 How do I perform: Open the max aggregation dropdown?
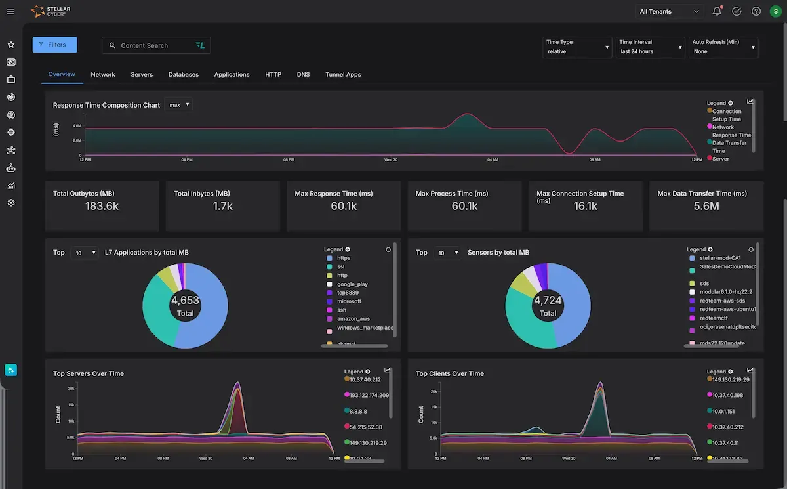[178, 105]
